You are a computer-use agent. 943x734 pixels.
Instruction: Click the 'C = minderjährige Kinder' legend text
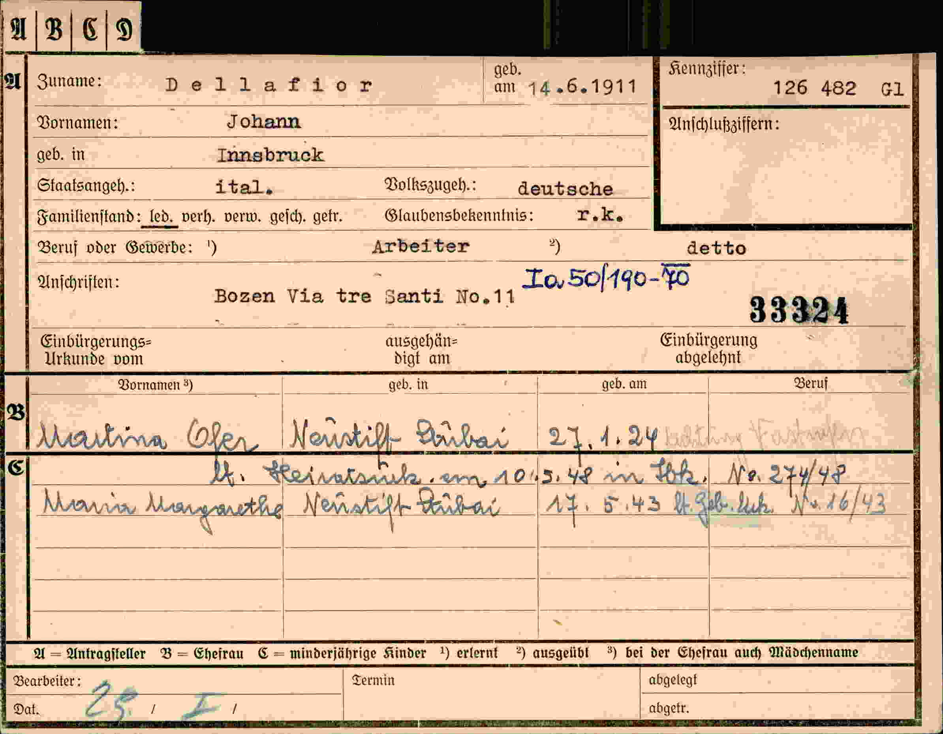(342, 653)
